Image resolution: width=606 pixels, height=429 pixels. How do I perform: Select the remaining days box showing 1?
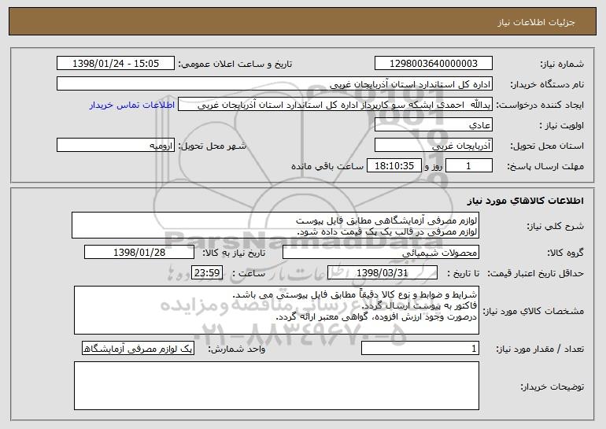[469, 165]
